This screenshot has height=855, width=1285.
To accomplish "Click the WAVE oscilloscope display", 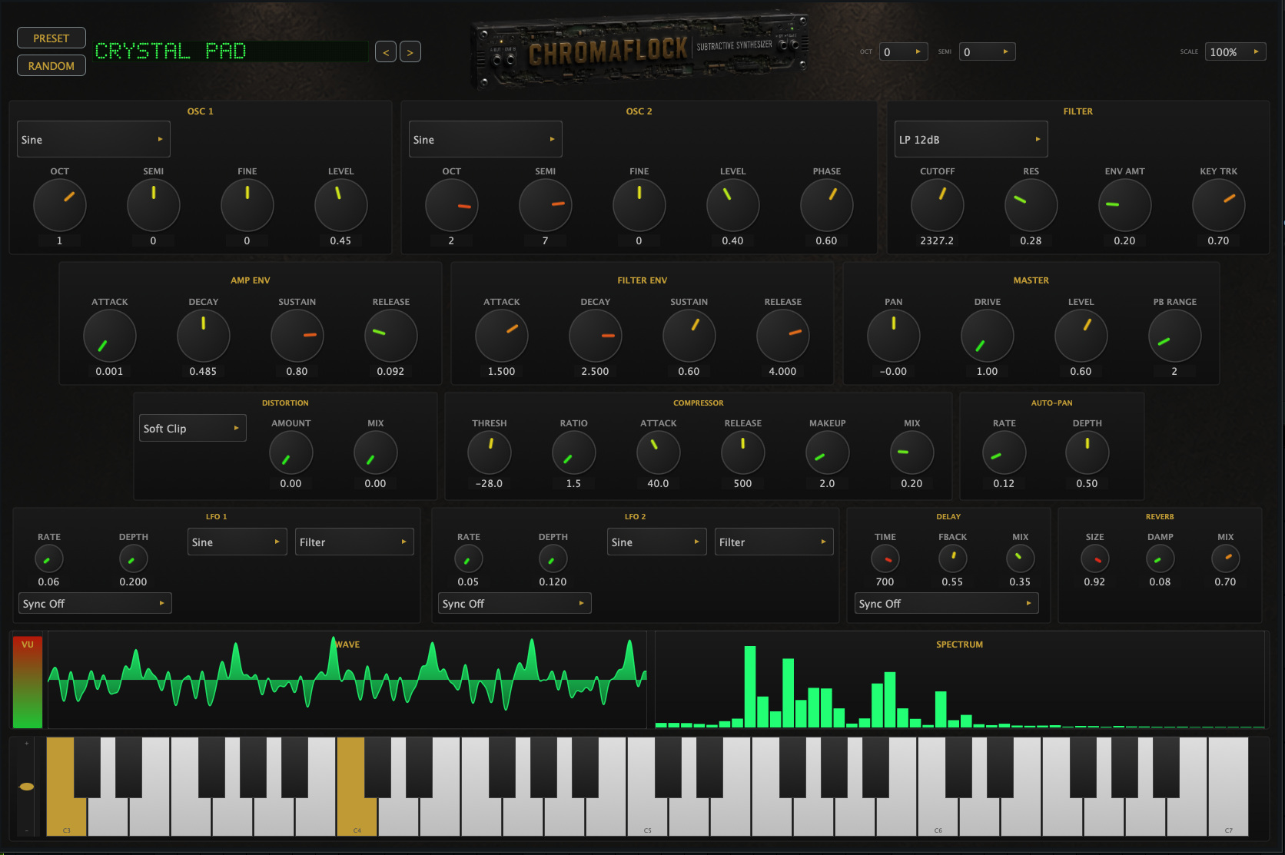I will [347, 680].
